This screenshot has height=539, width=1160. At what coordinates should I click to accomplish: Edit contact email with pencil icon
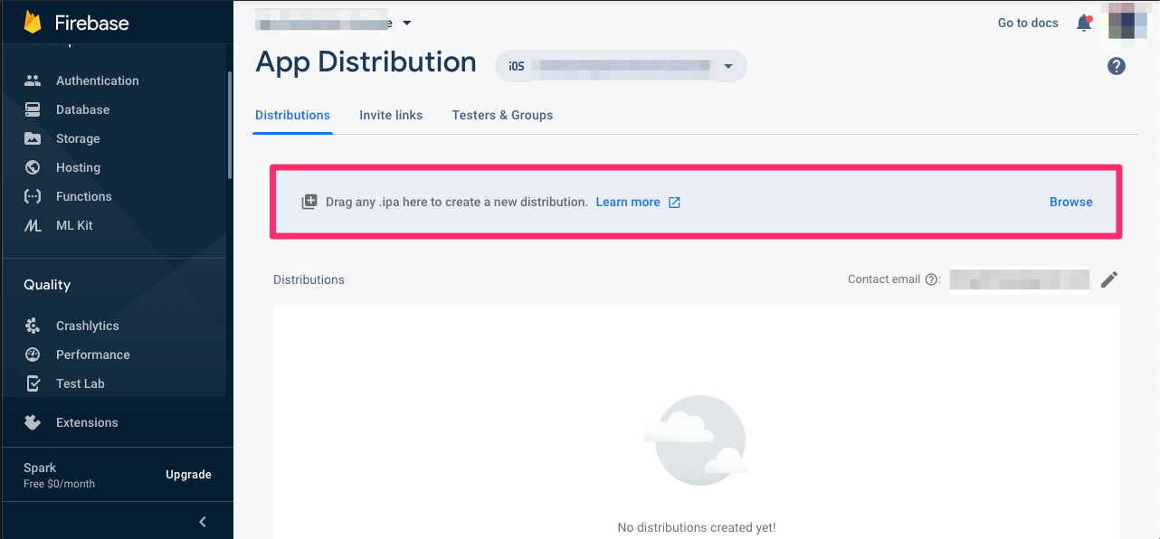[x=1109, y=279]
